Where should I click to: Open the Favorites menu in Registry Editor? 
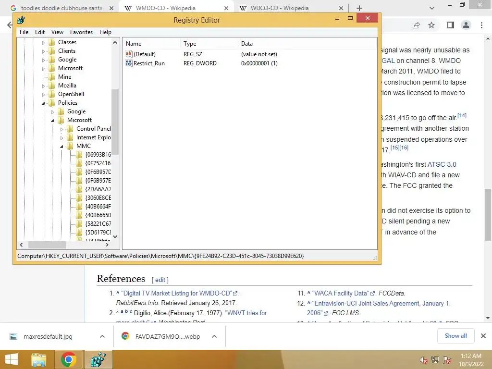coord(81,32)
